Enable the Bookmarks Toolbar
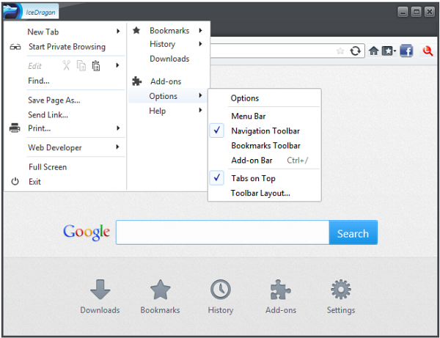This screenshot has height=338, width=440. coord(265,146)
